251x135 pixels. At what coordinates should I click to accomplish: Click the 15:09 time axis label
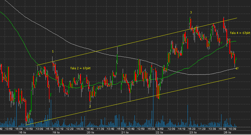point(151,129)
